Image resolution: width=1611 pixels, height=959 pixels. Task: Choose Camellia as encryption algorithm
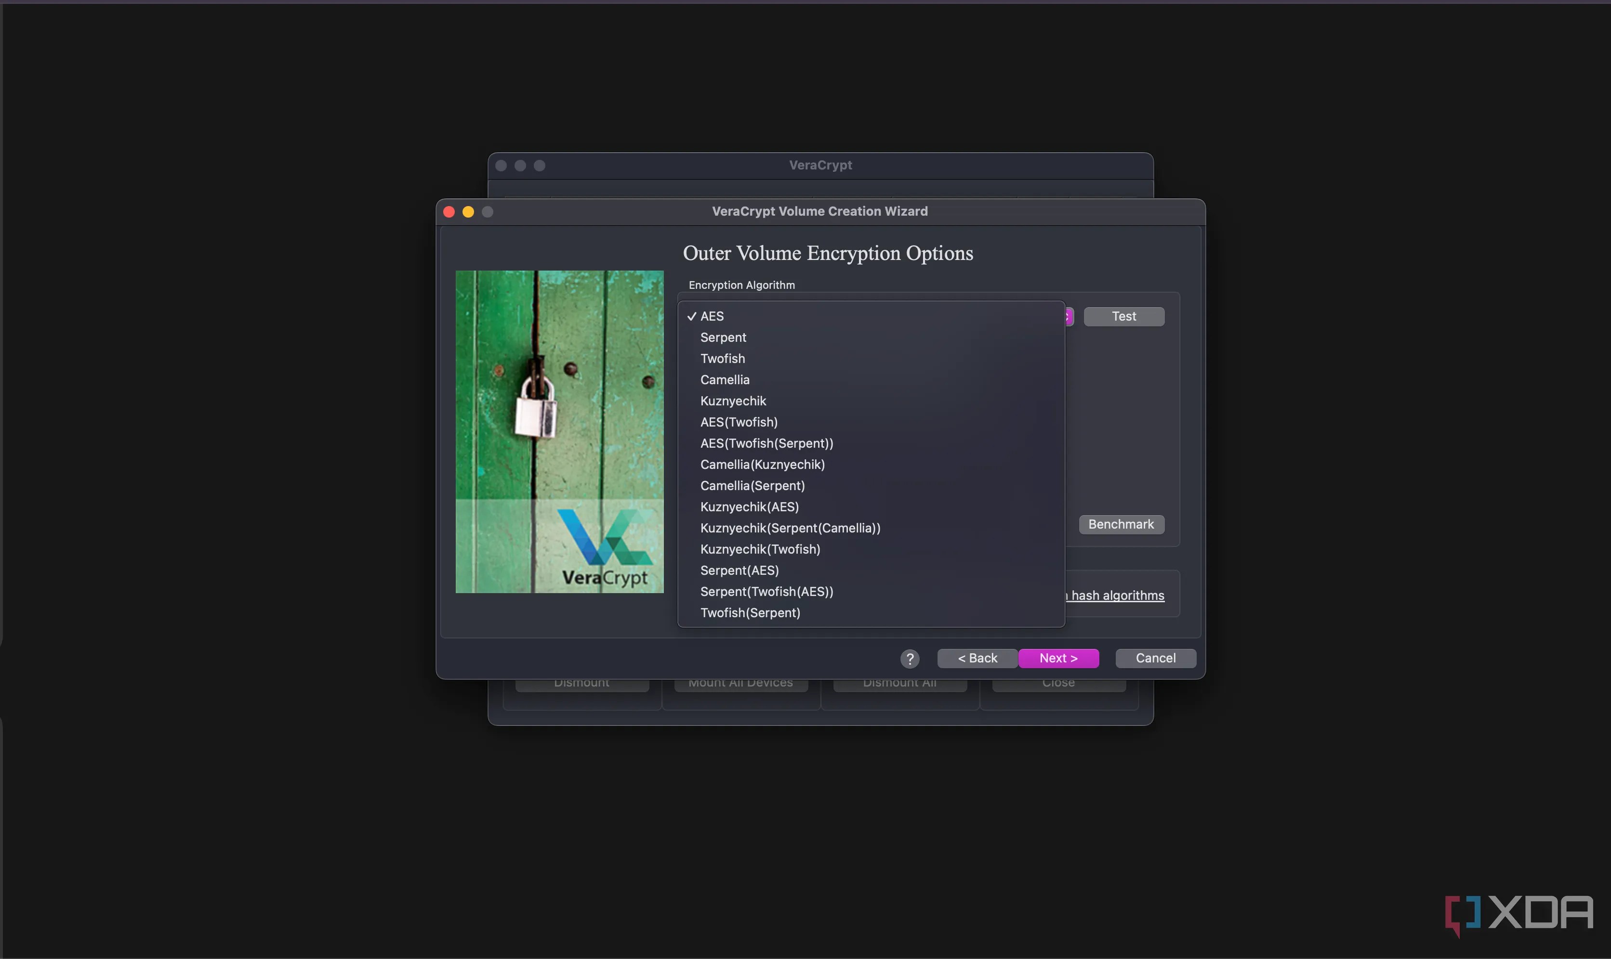(724, 379)
